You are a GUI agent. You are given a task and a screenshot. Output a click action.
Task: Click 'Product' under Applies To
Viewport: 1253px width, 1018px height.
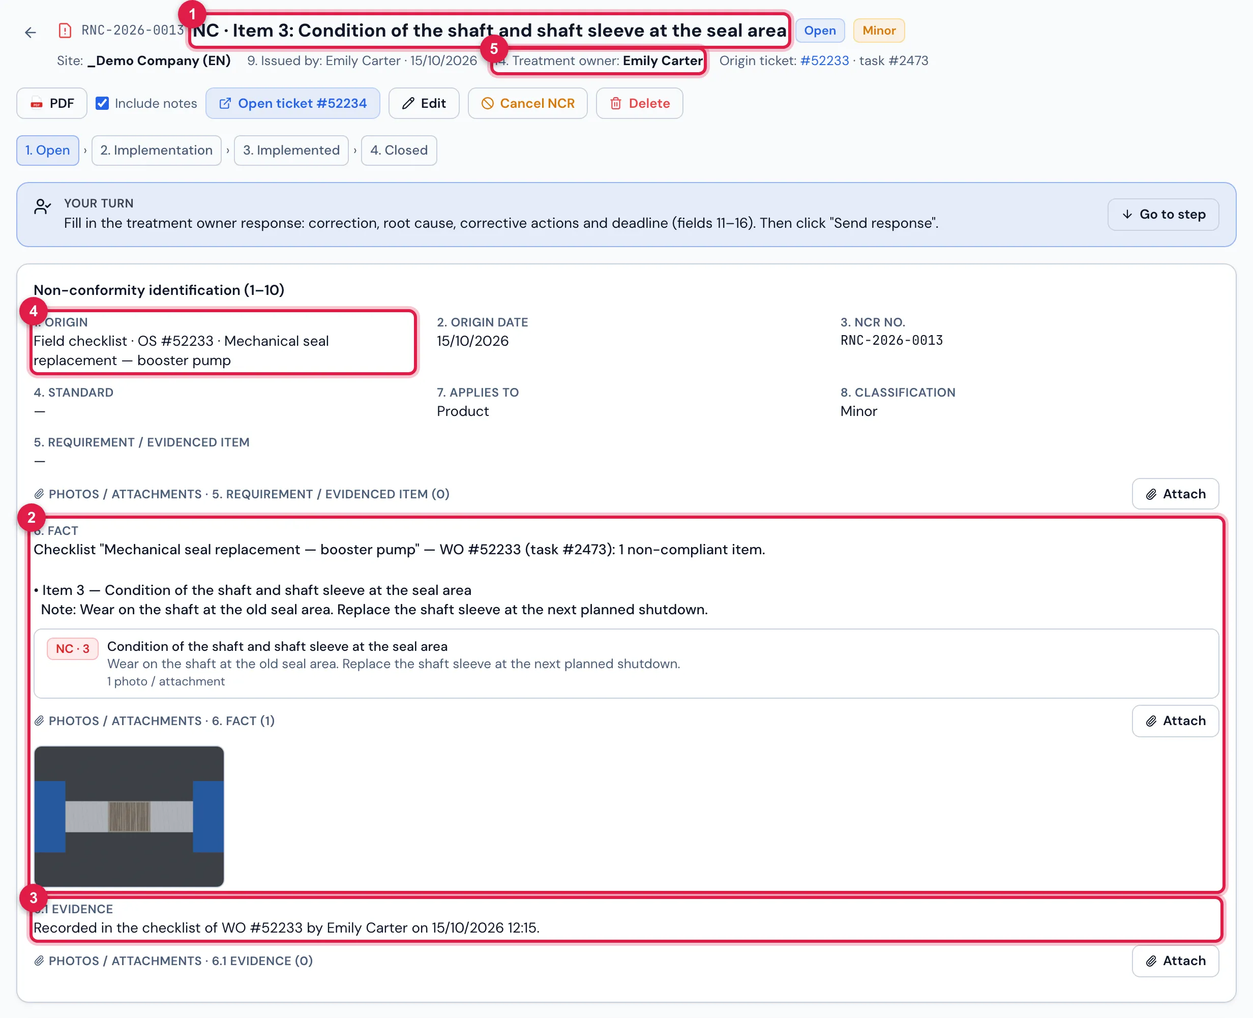[463, 411]
